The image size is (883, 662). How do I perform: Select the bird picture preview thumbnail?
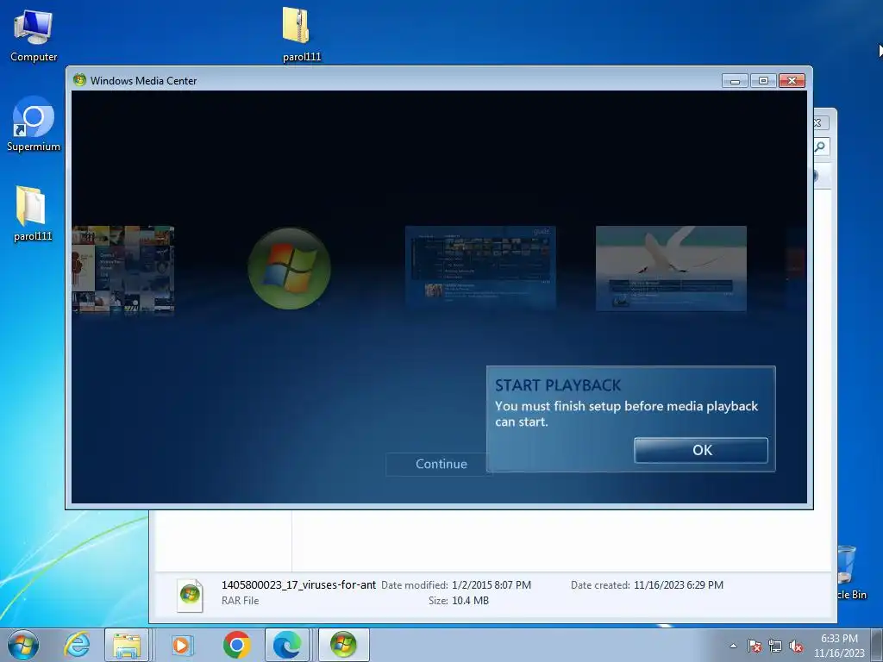pyautogui.click(x=671, y=268)
